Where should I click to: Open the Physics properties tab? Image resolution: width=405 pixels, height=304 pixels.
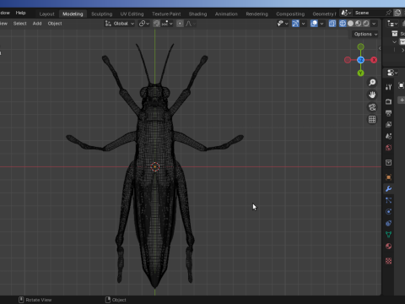coord(389,212)
